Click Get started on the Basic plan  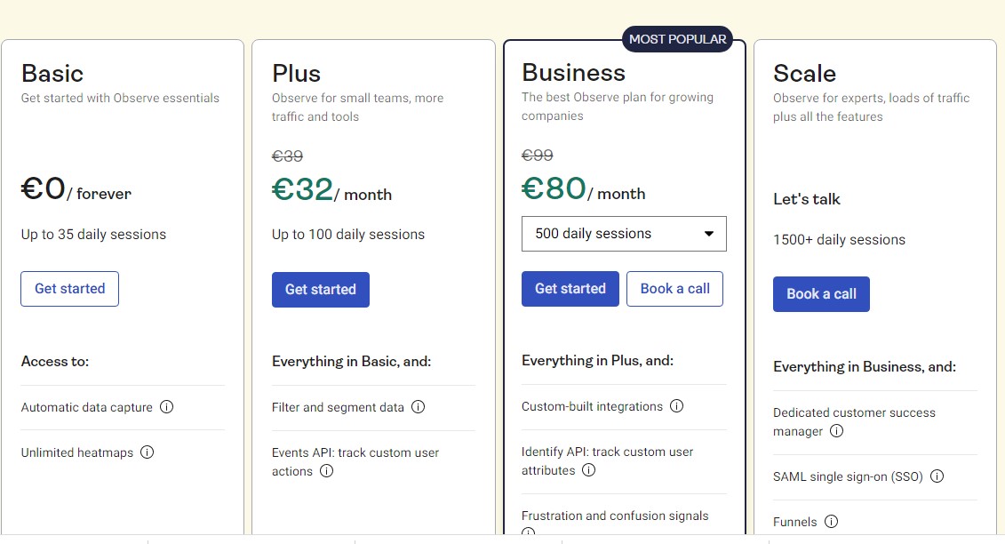tap(69, 289)
